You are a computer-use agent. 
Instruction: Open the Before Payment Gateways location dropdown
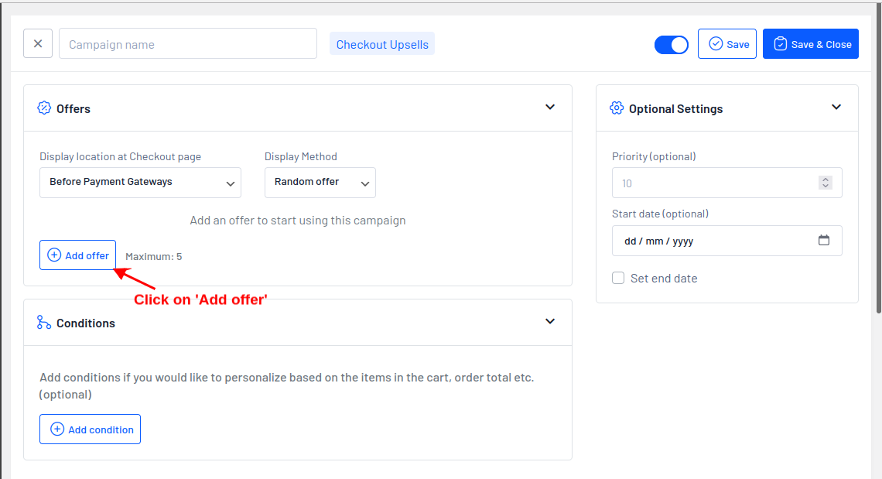pos(140,183)
